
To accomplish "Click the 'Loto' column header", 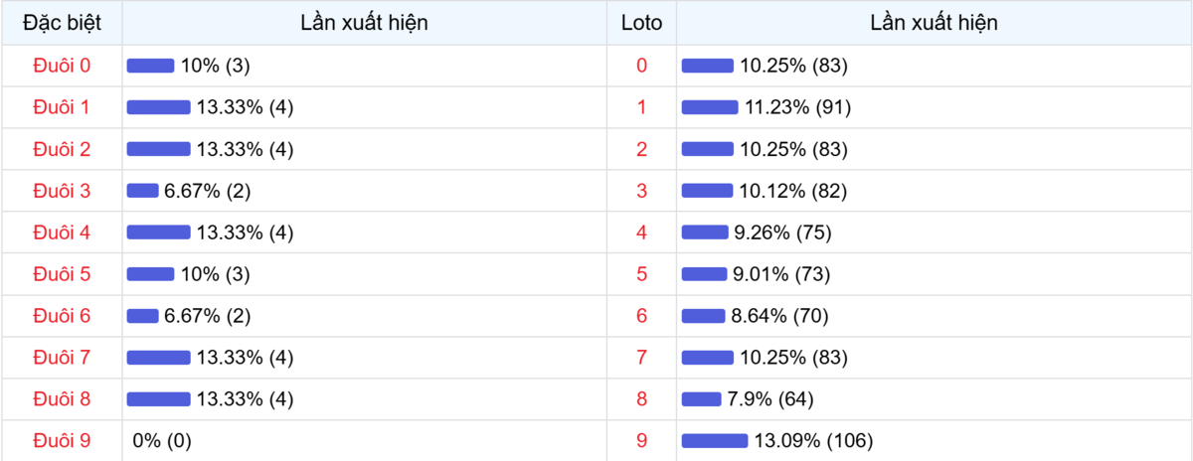I will coord(641,23).
